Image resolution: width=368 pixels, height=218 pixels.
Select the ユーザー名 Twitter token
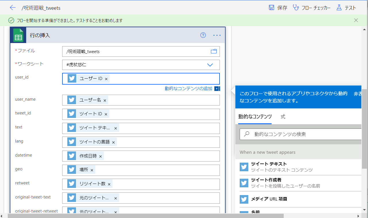(88, 100)
